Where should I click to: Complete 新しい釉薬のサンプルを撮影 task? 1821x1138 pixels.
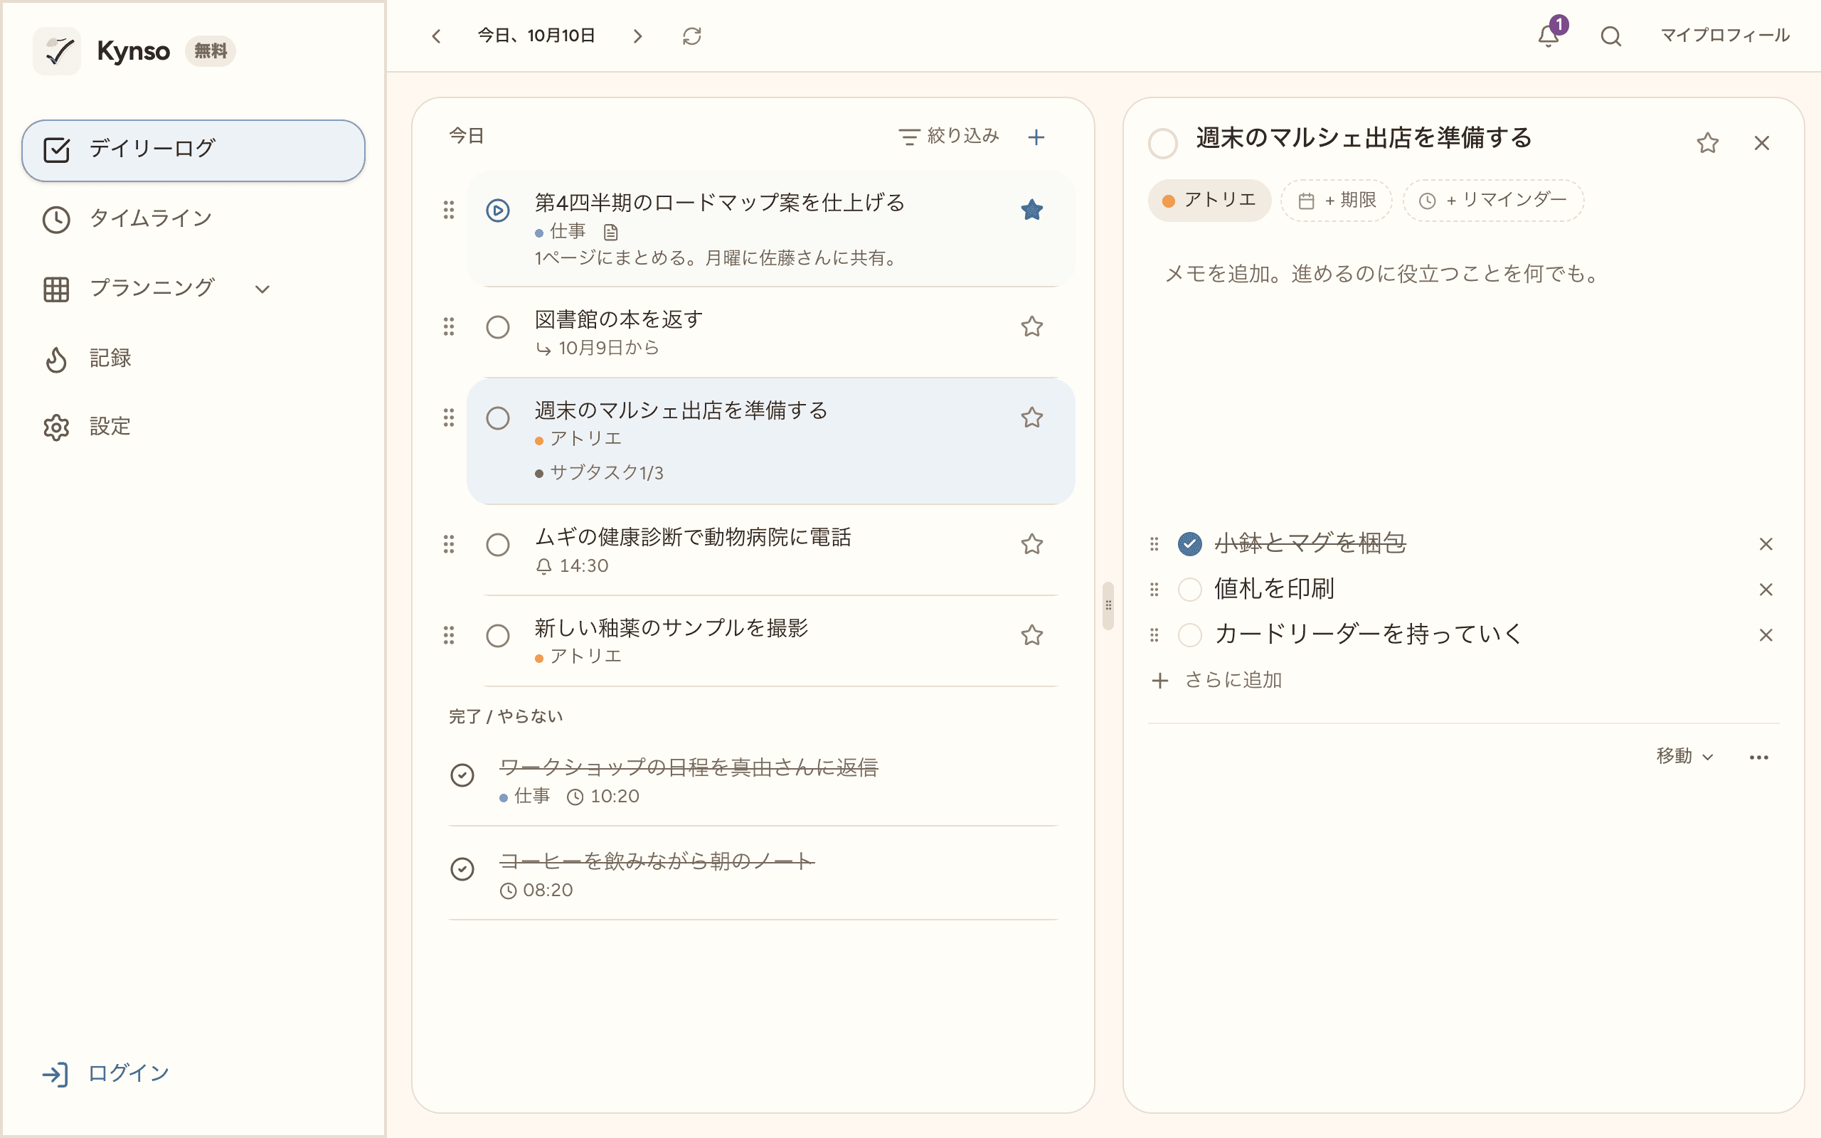(497, 636)
